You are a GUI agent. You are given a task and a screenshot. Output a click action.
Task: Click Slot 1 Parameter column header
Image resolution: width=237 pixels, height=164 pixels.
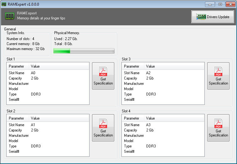pos(18,66)
